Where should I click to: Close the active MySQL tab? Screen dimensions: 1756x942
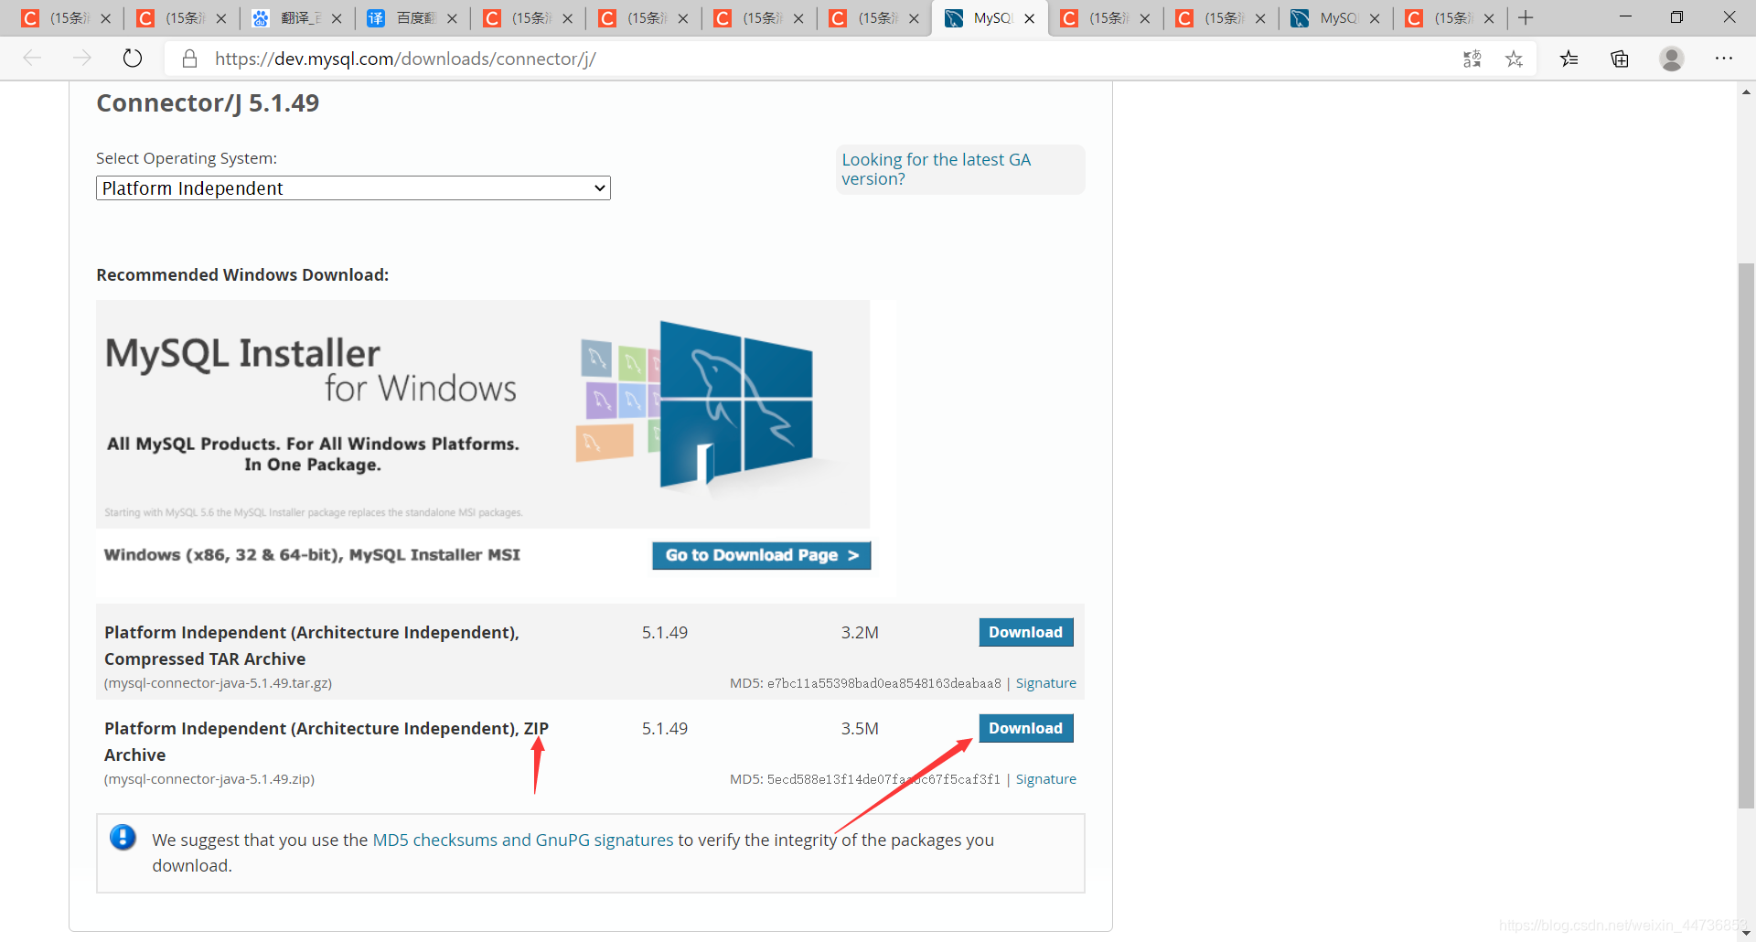point(1030,18)
